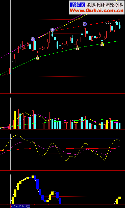Select the date label 2014/11/25/二
The height and width of the screenshot is (208, 125).
pyautogui.click(x=20, y=206)
